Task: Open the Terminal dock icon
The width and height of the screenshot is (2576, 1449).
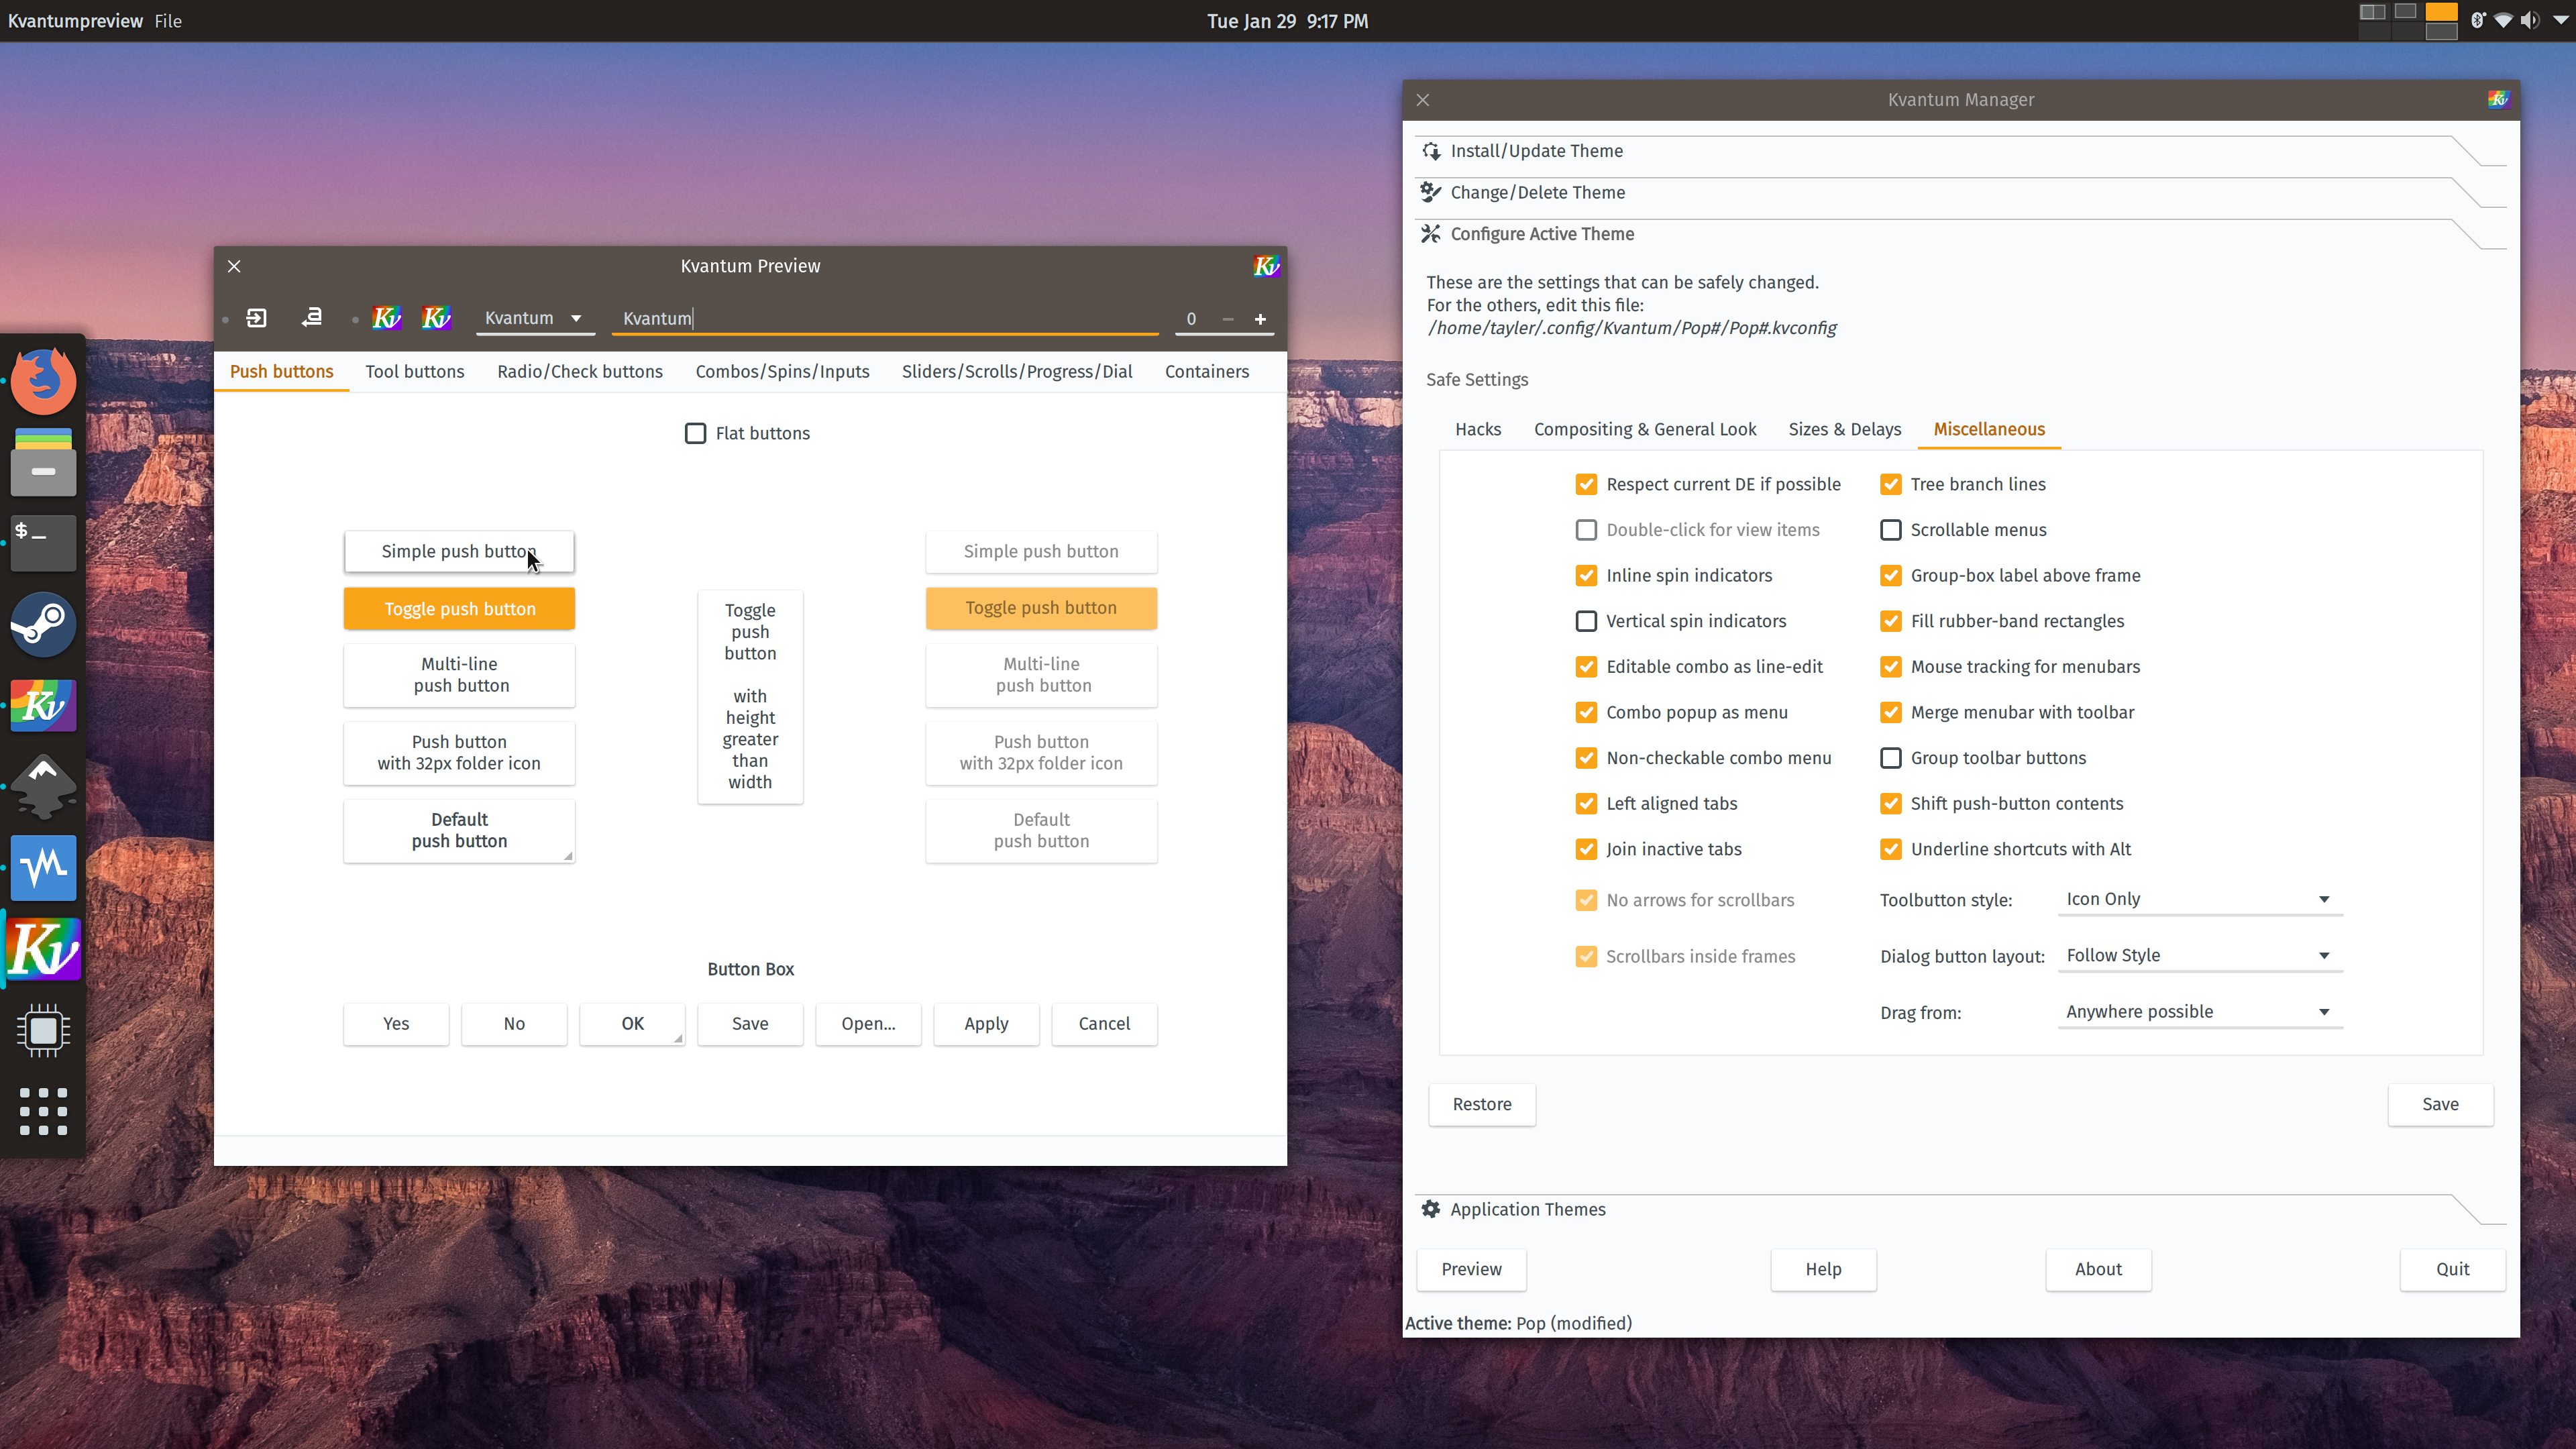Action: point(43,543)
